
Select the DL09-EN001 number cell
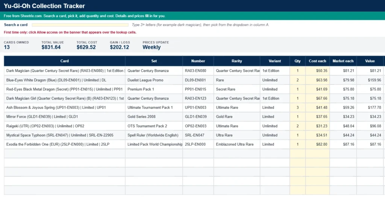(x=198, y=80)
